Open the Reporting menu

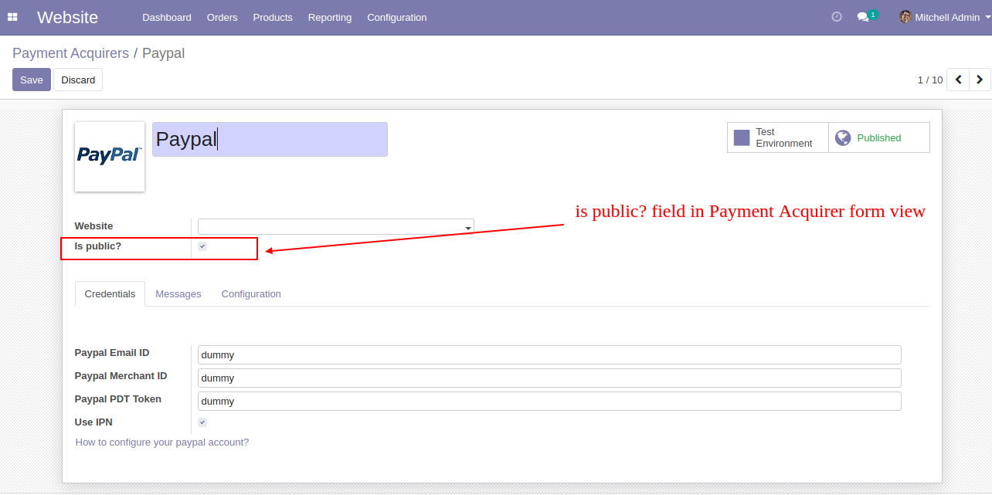(x=330, y=17)
